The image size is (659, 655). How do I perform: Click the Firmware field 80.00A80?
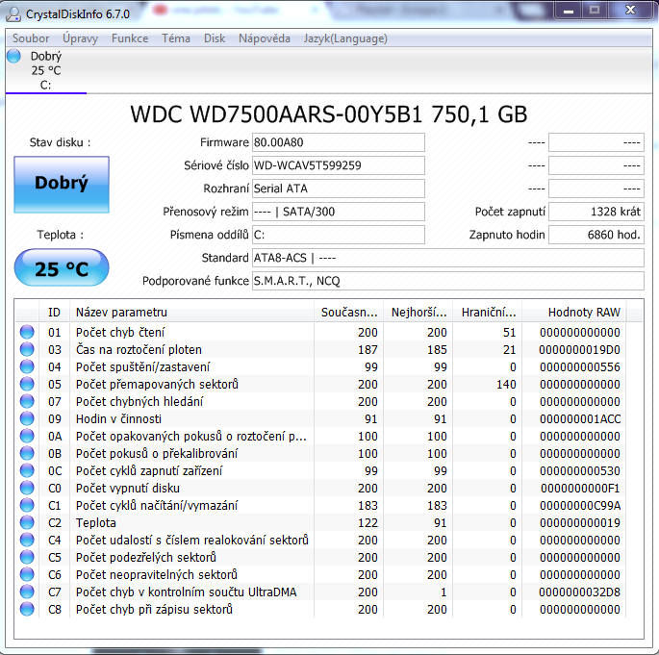point(339,142)
